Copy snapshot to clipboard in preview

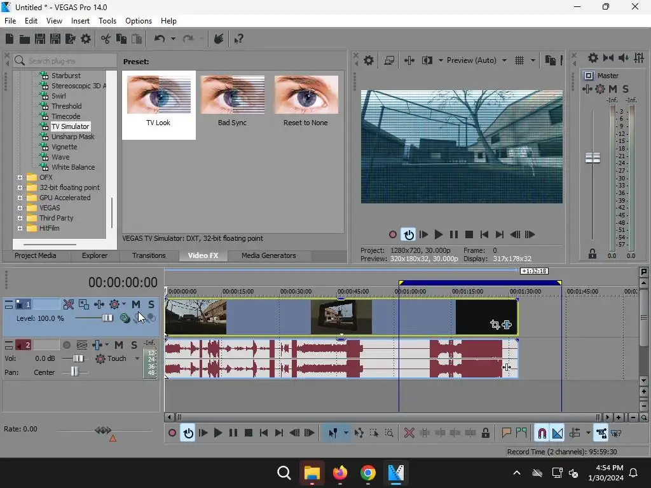tap(550, 60)
